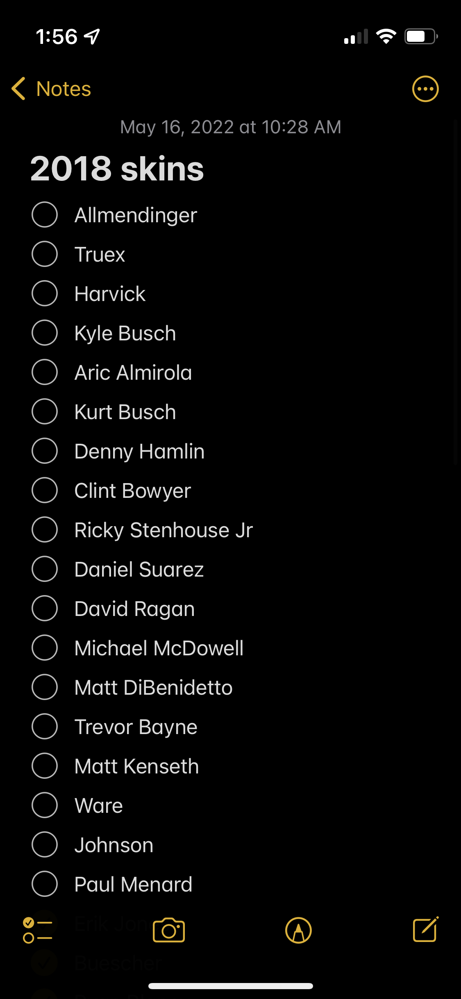The image size is (461, 999).
Task: Place cursor in Denny Hamlin text
Action: pyautogui.click(x=139, y=452)
